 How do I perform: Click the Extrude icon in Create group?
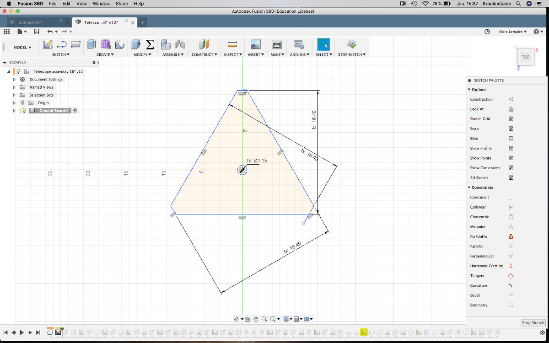(92, 44)
